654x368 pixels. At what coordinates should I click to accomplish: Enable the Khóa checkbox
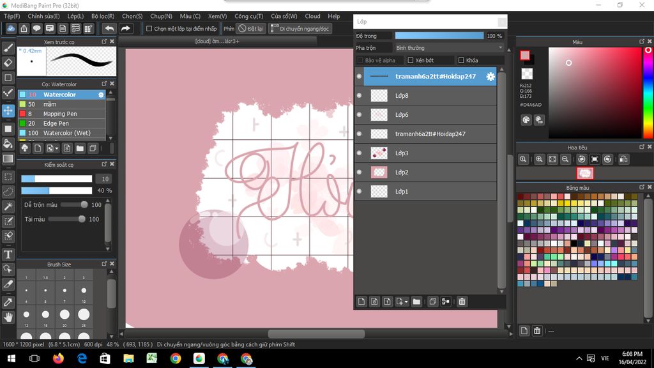tap(461, 61)
